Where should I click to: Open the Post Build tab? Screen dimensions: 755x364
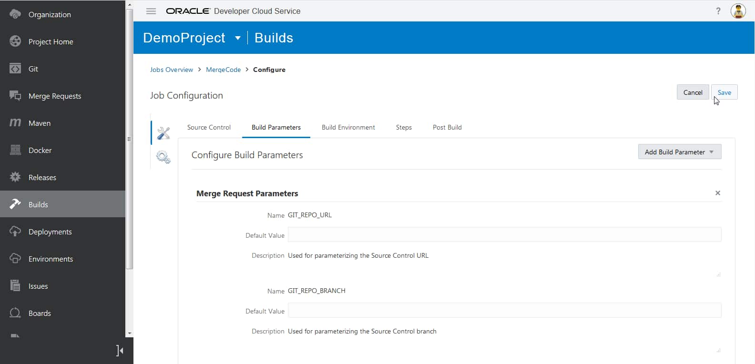(x=447, y=127)
